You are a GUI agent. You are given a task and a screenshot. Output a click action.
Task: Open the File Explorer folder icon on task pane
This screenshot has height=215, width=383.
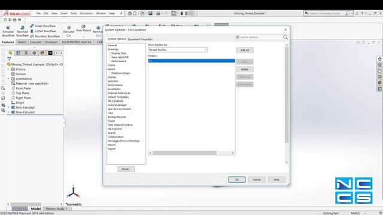click(379, 71)
